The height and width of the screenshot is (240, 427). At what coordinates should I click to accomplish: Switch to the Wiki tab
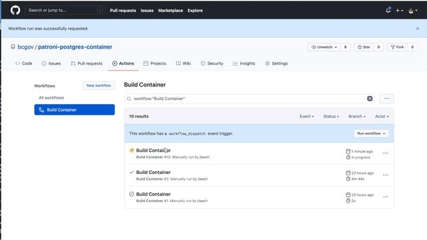pyautogui.click(x=183, y=63)
